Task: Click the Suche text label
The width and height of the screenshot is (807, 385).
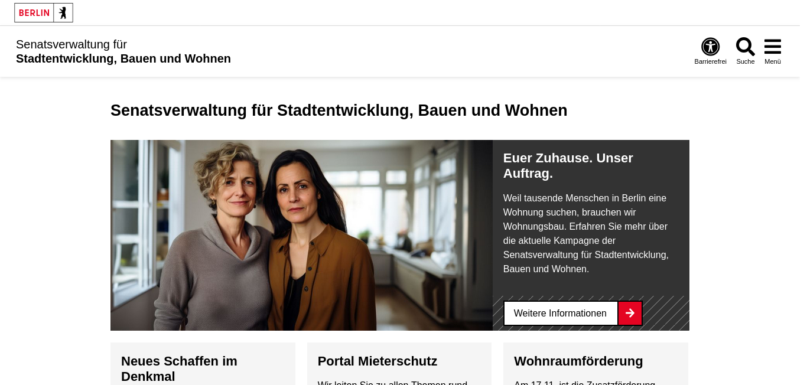Action: click(x=746, y=61)
